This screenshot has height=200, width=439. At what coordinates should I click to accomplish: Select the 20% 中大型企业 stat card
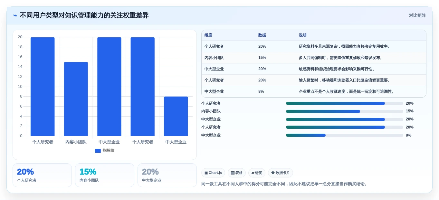point(167,175)
